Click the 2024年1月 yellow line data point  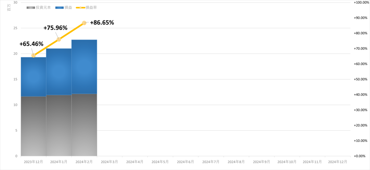(x=59, y=39)
